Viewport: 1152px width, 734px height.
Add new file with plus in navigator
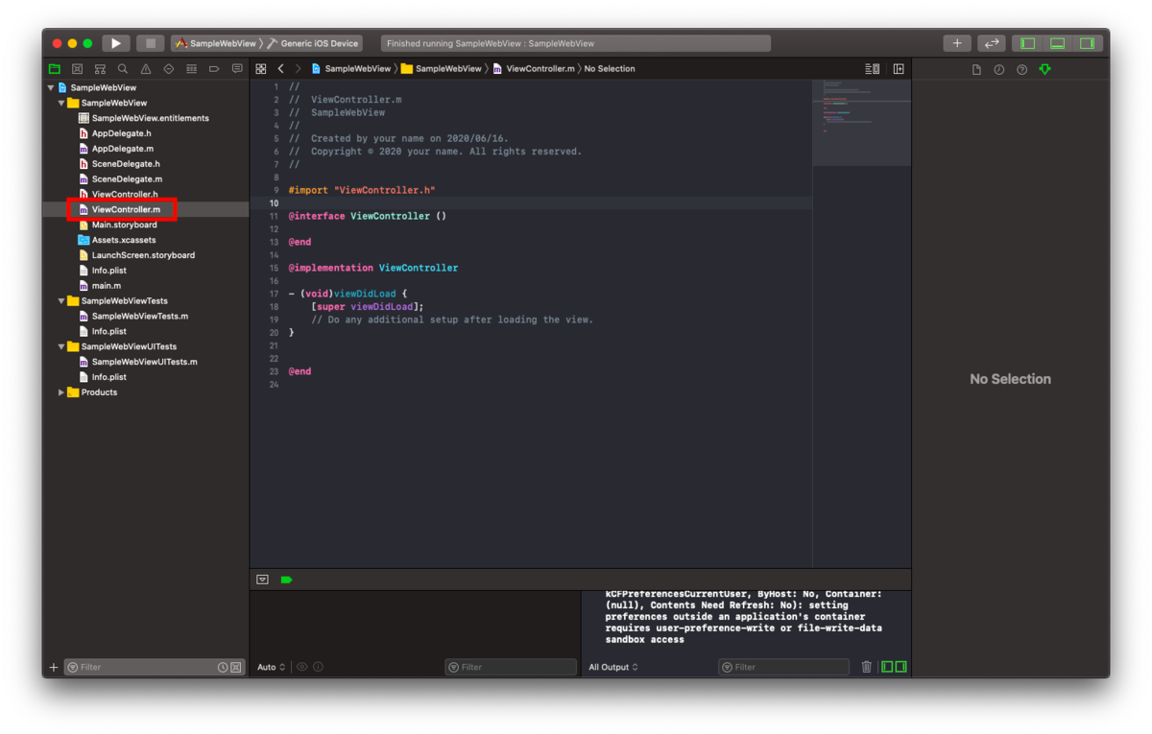click(x=54, y=667)
